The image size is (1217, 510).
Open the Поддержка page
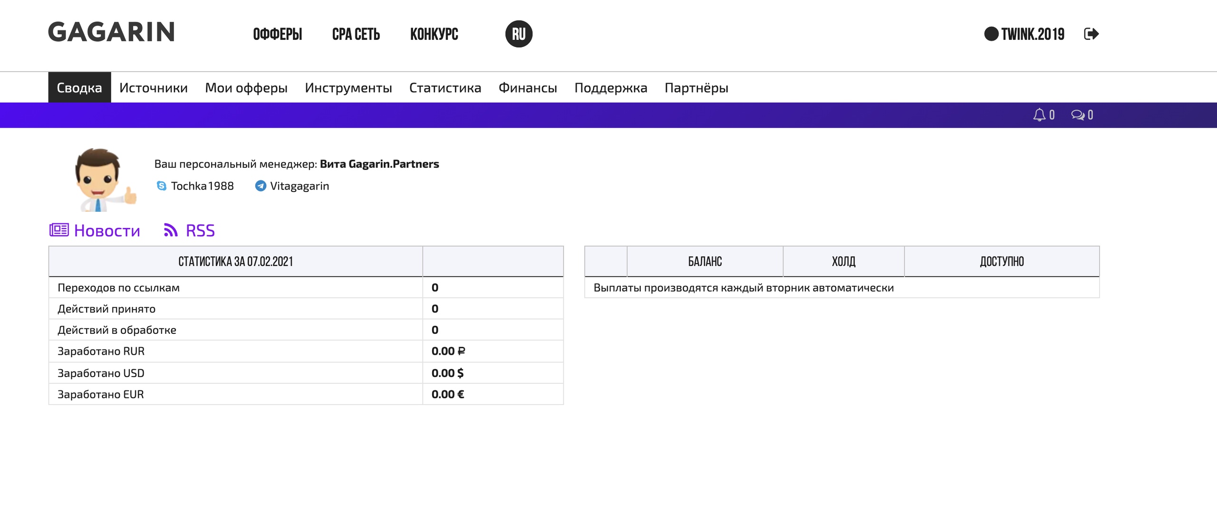click(610, 88)
